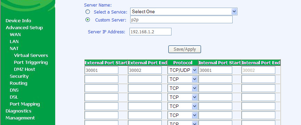This screenshot has width=301, height=125.
Task: Click the 'Server IP Address:' label
Action: [x=107, y=32]
